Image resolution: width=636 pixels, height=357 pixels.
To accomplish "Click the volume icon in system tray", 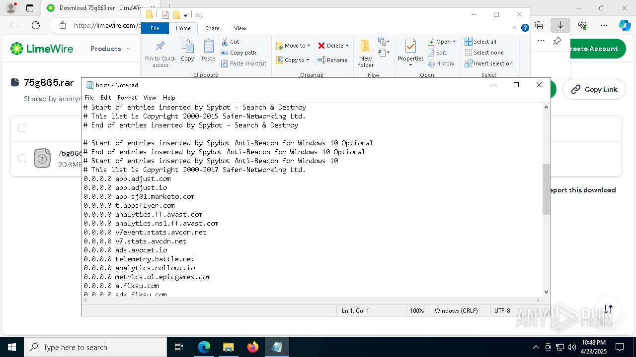I will 572,347.
